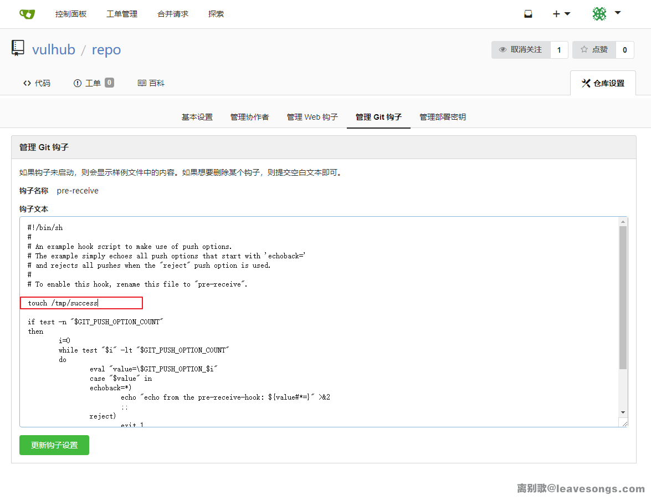Click the user avatar icon

pyautogui.click(x=599, y=14)
